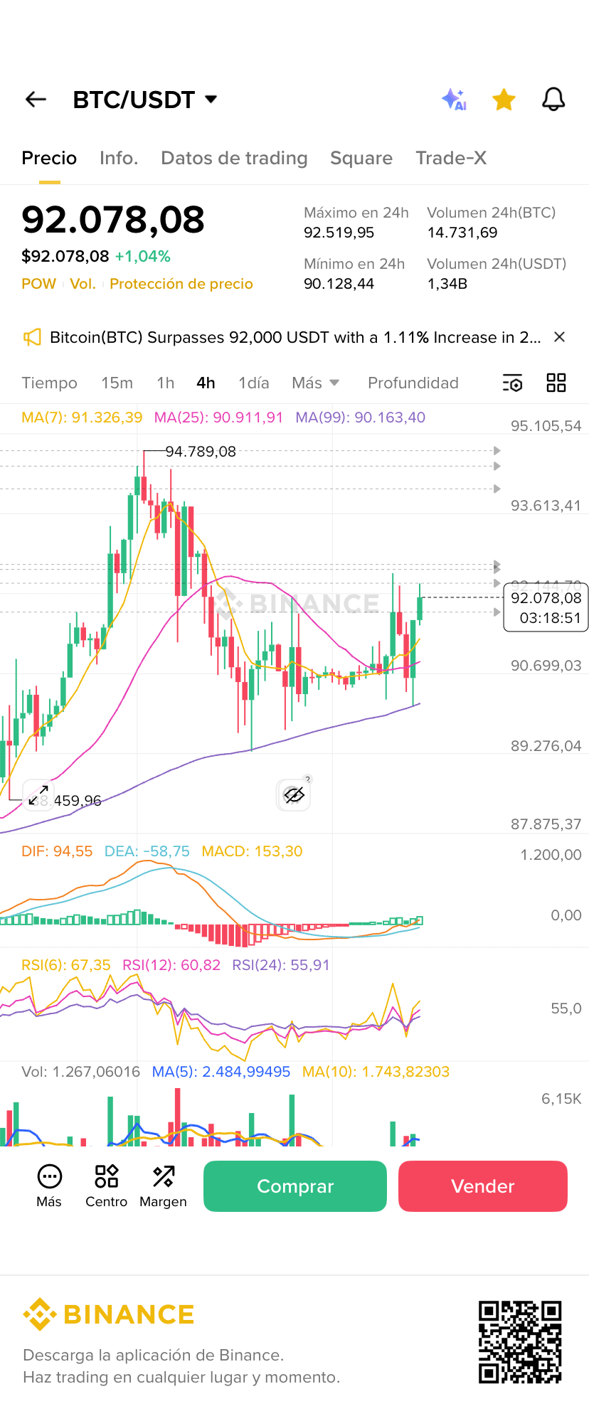The height and width of the screenshot is (1411, 589).
Task: Open the Datos de trading tab
Action: [234, 158]
